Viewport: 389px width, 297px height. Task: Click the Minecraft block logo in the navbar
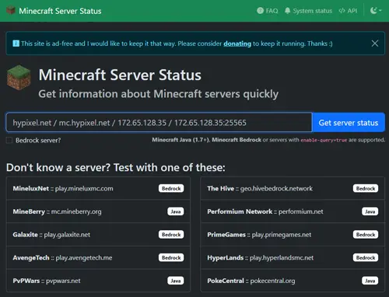(x=11, y=11)
